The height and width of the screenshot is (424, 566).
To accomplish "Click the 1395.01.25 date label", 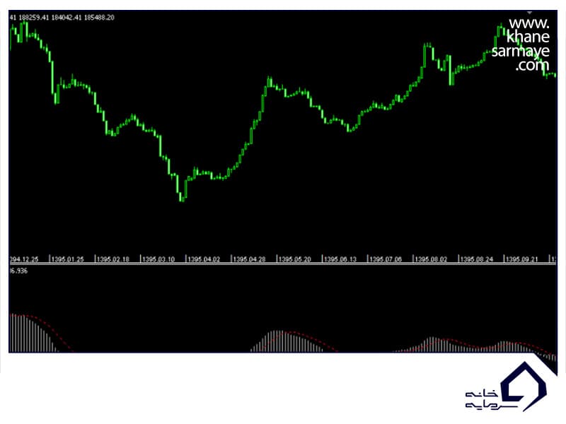I will click(x=67, y=259).
